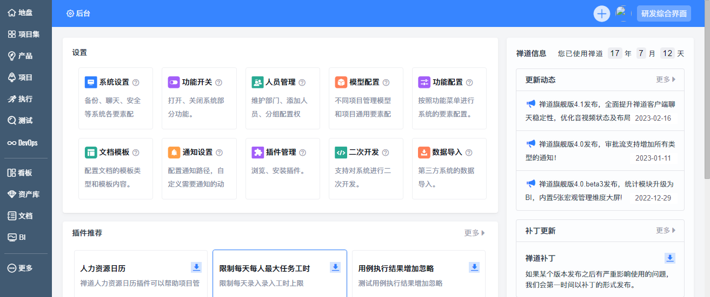Expand 更多 in 更新动态 panel
The image size is (710, 297).
tap(666, 80)
